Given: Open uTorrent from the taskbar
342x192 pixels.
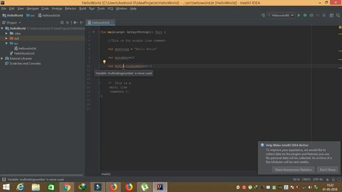Looking at the screenshot, I should pos(144,187).
